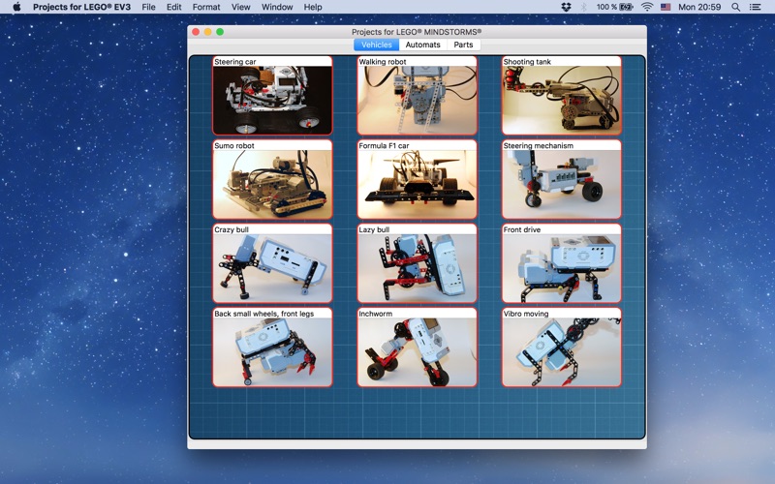
Task: Switch to the Automats tab
Action: click(422, 45)
